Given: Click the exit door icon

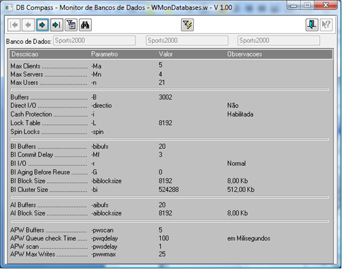Looking at the screenshot, I should (311, 25).
